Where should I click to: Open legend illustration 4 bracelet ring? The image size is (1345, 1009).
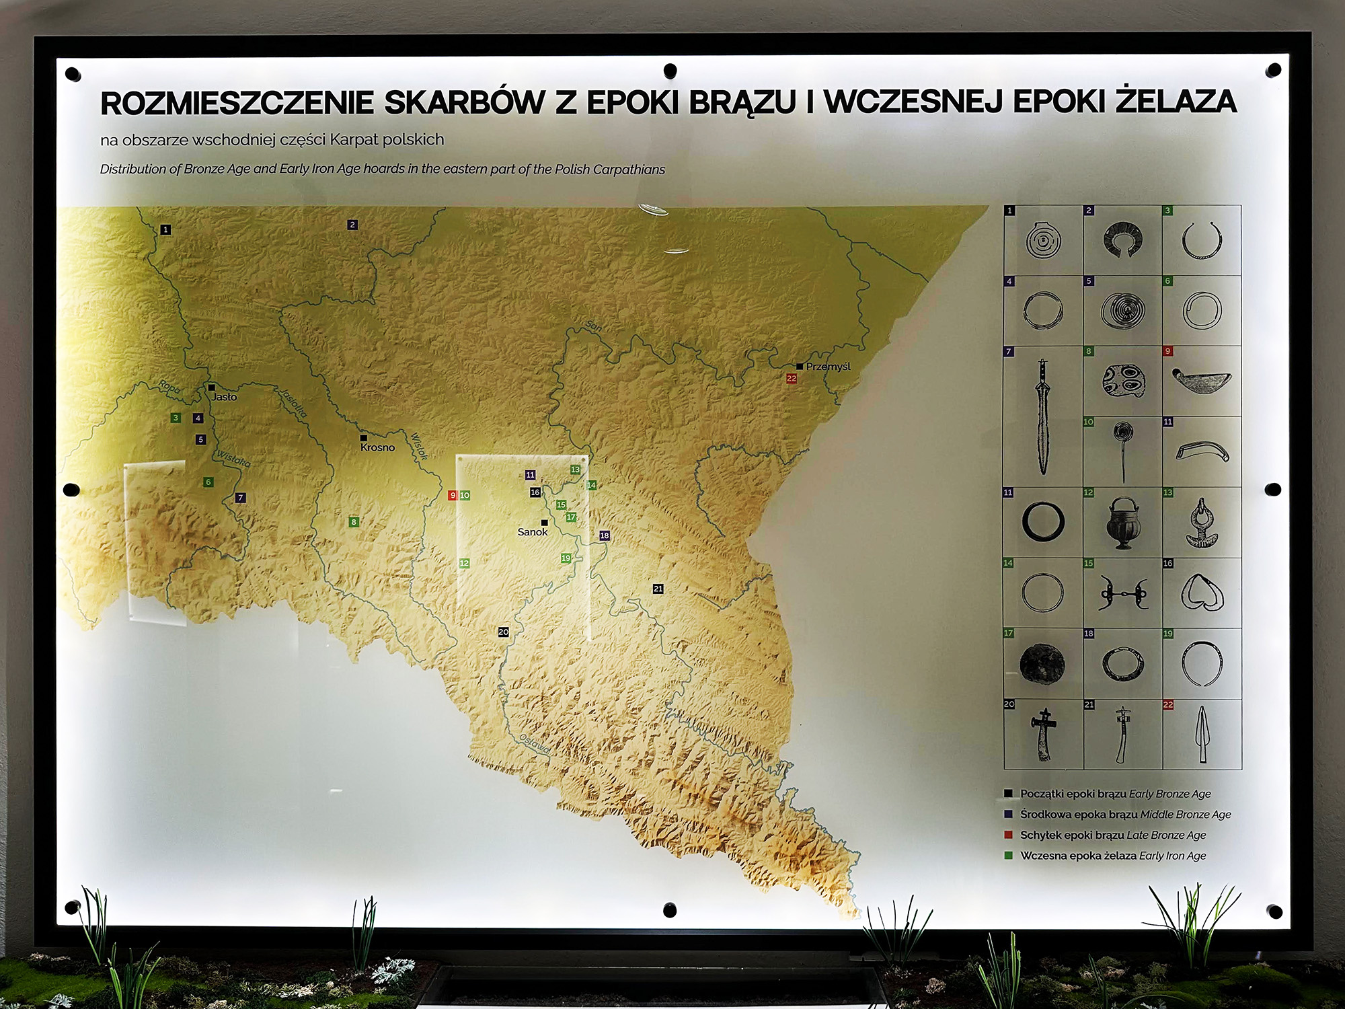[x=1043, y=311]
